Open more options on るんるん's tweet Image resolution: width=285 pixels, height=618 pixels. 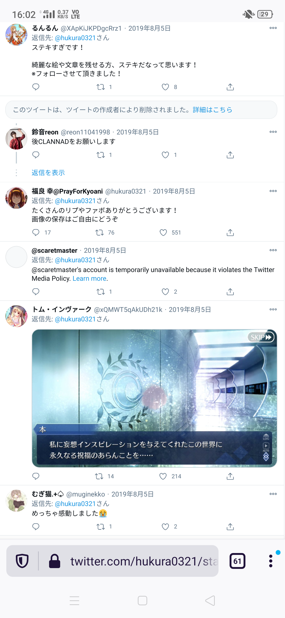[x=273, y=28]
